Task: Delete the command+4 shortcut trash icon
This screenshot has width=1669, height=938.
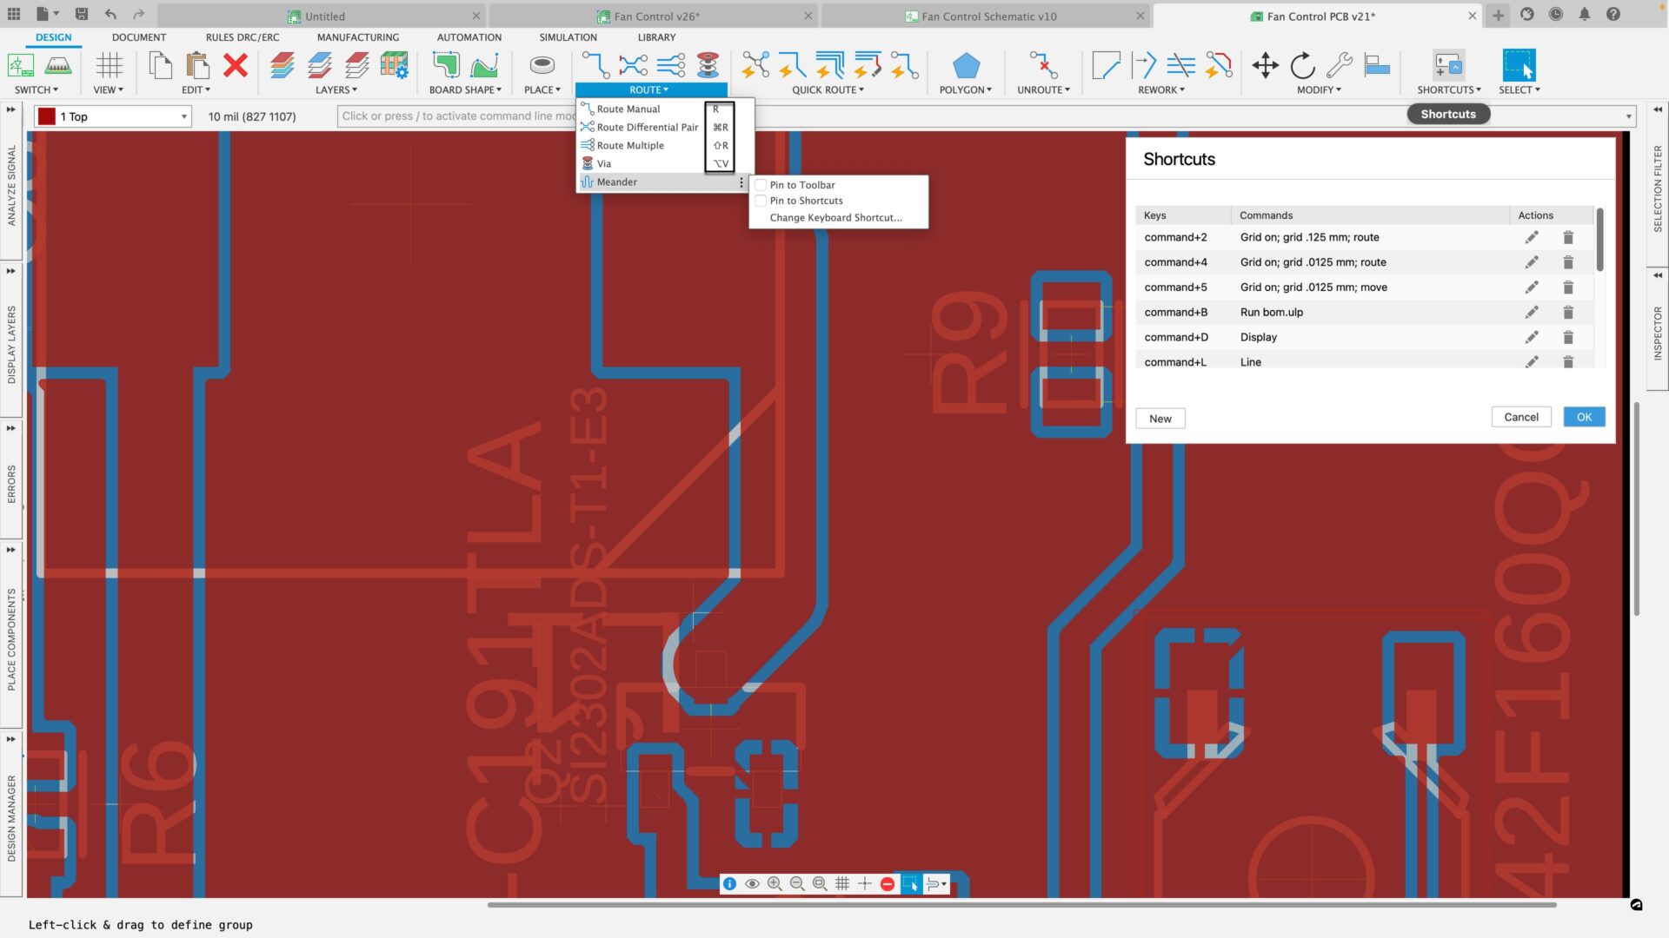Action: point(1568,262)
